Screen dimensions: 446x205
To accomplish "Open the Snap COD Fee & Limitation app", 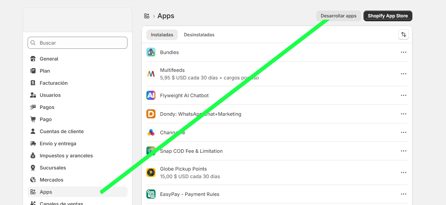I will click(x=191, y=151).
